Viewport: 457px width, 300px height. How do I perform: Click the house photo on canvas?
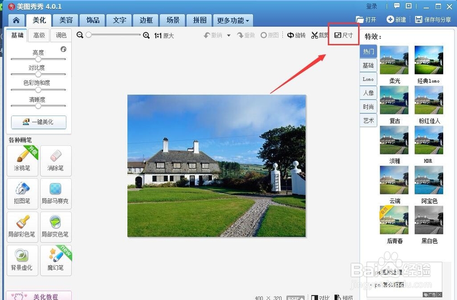click(217, 166)
